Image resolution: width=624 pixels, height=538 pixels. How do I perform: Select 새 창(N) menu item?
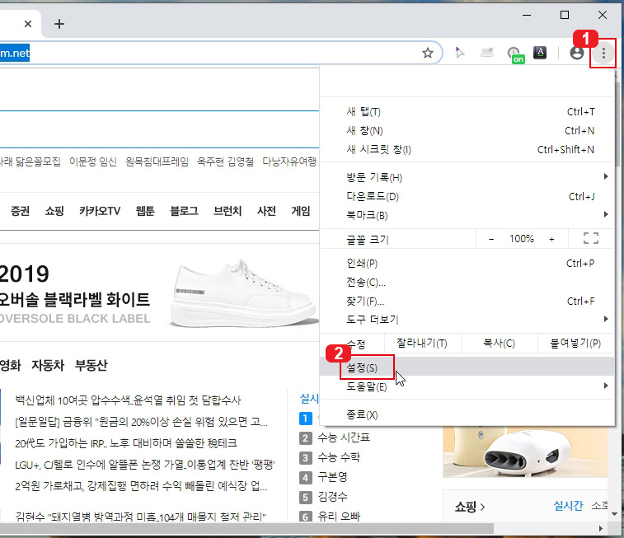pyautogui.click(x=467, y=130)
